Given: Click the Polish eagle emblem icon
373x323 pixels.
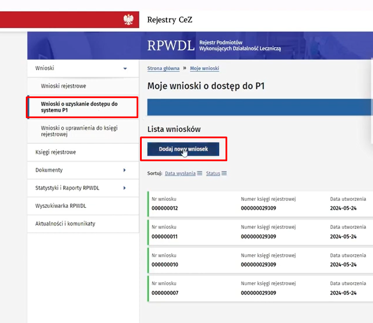Looking at the screenshot, I should (x=128, y=20).
